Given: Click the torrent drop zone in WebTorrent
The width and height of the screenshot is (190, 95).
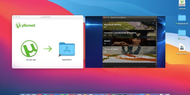Looking at the screenshot, I should coord(130,66).
